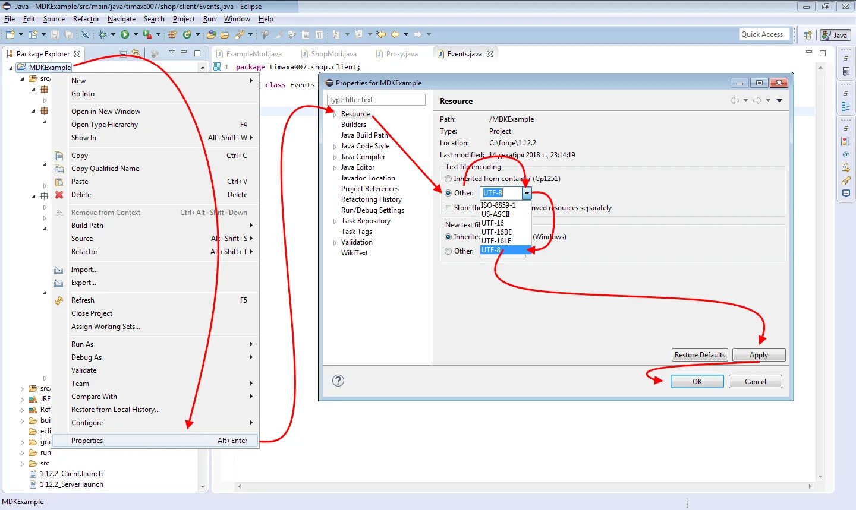Select Builders in the properties tree
Viewport: 856px width, 510px height.
[354, 125]
